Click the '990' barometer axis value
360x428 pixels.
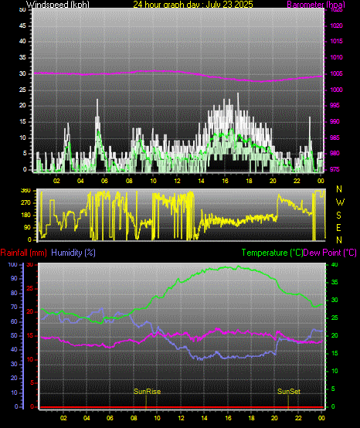pyautogui.click(x=335, y=121)
